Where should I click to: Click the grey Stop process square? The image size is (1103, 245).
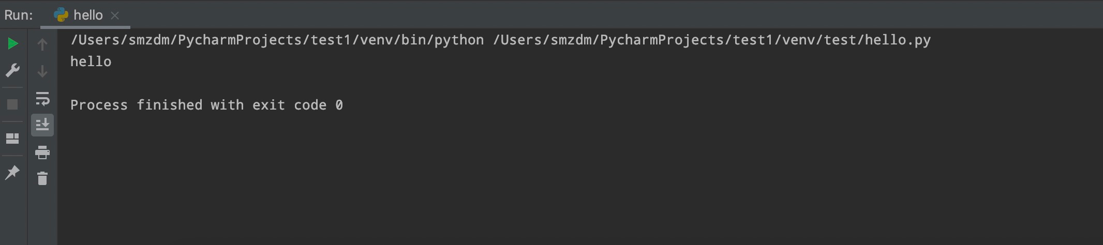pyautogui.click(x=12, y=104)
